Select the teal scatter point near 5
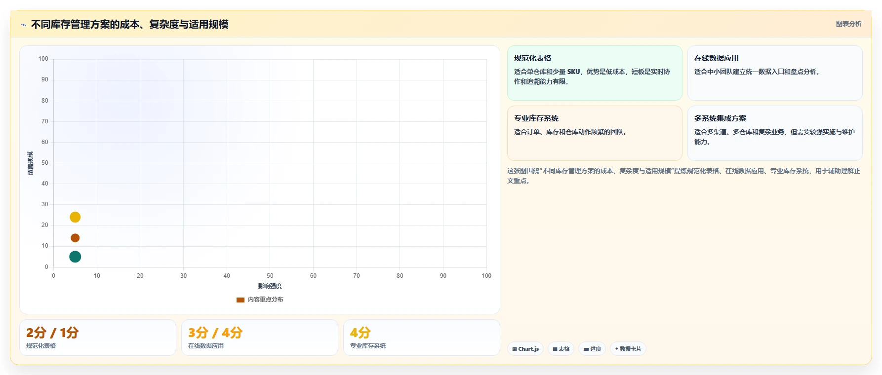The image size is (882, 375). coord(75,257)
